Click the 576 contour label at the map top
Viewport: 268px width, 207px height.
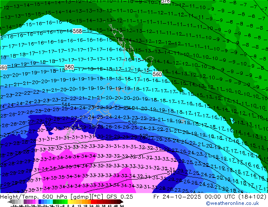click(x=165, y=1)
